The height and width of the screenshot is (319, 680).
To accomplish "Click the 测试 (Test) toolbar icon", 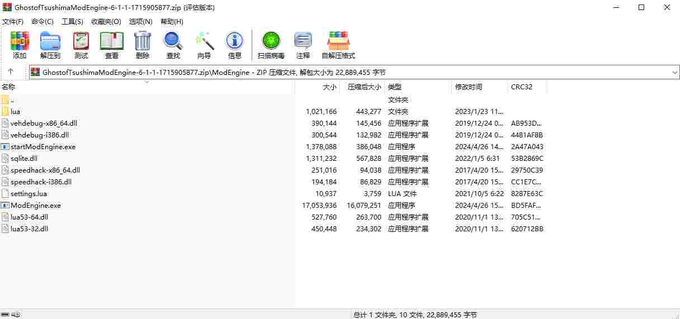I will pyautogui.click(x=81, y=41).
